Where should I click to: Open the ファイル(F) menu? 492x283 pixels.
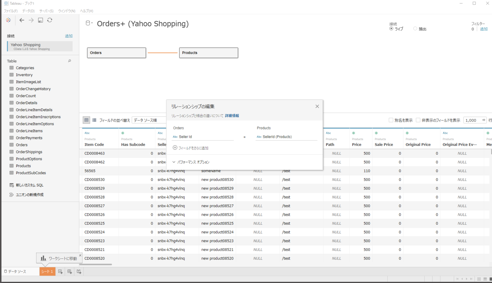pyautogui.click(x=11, y=11)
